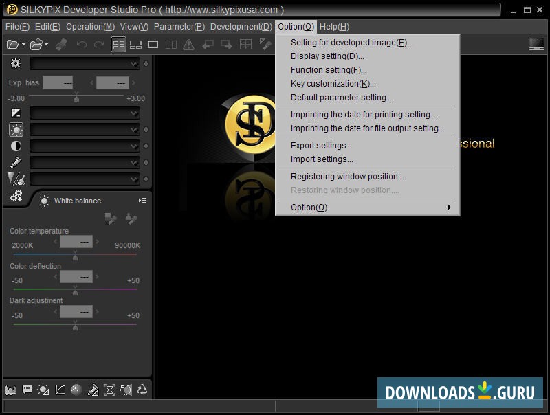The image size is (550, 415).
Task: Open the tone curve icon
Action: (60, 390)
